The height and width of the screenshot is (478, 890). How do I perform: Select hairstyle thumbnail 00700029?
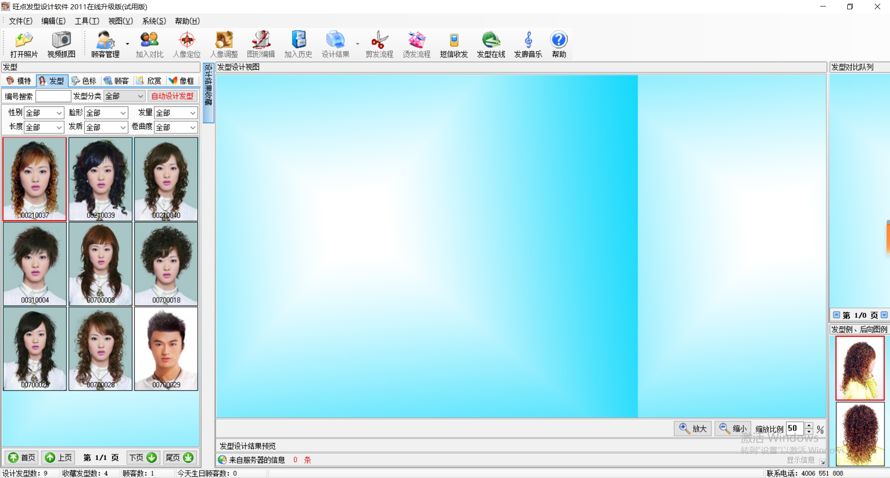(166, 348)
